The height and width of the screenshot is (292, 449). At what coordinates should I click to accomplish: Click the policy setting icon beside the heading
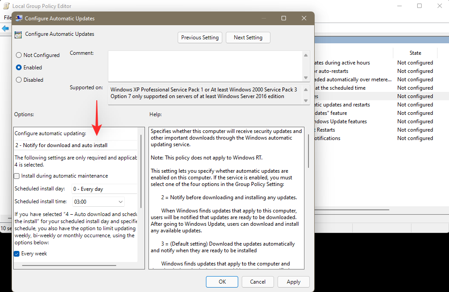point(18,34)
